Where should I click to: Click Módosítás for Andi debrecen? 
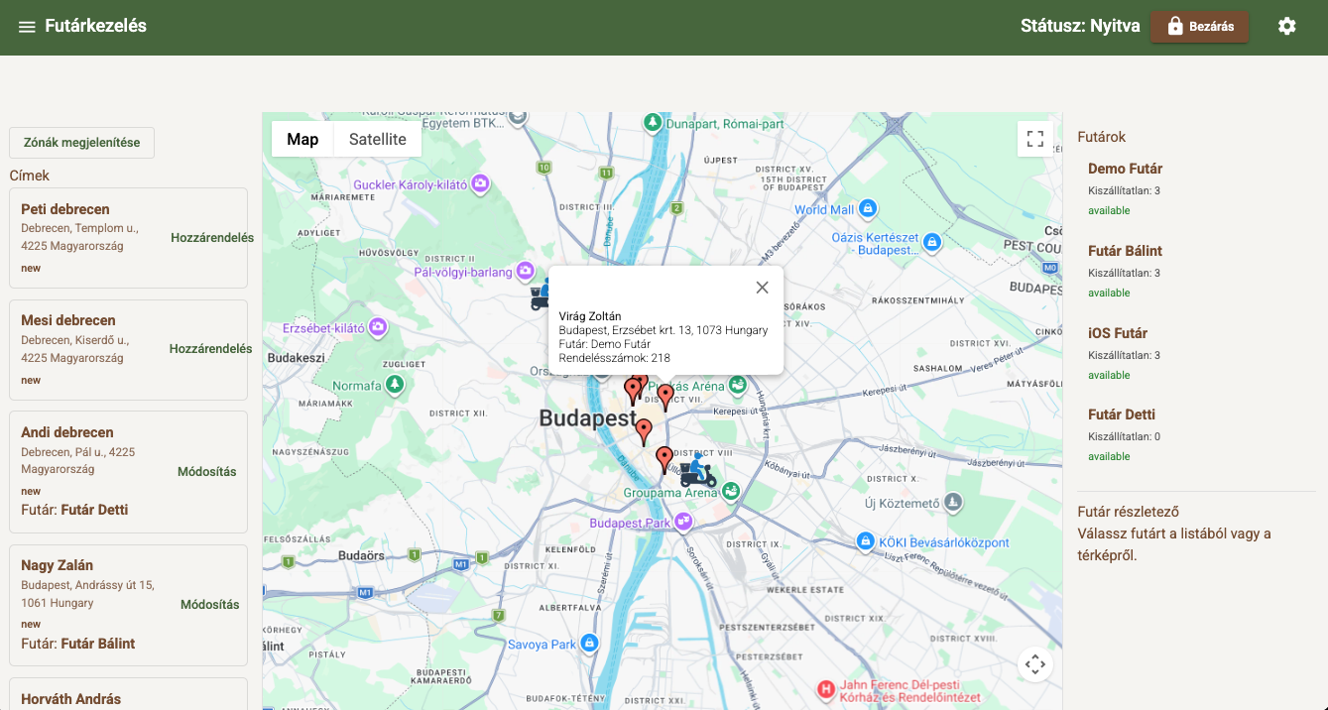click(207, 471)
